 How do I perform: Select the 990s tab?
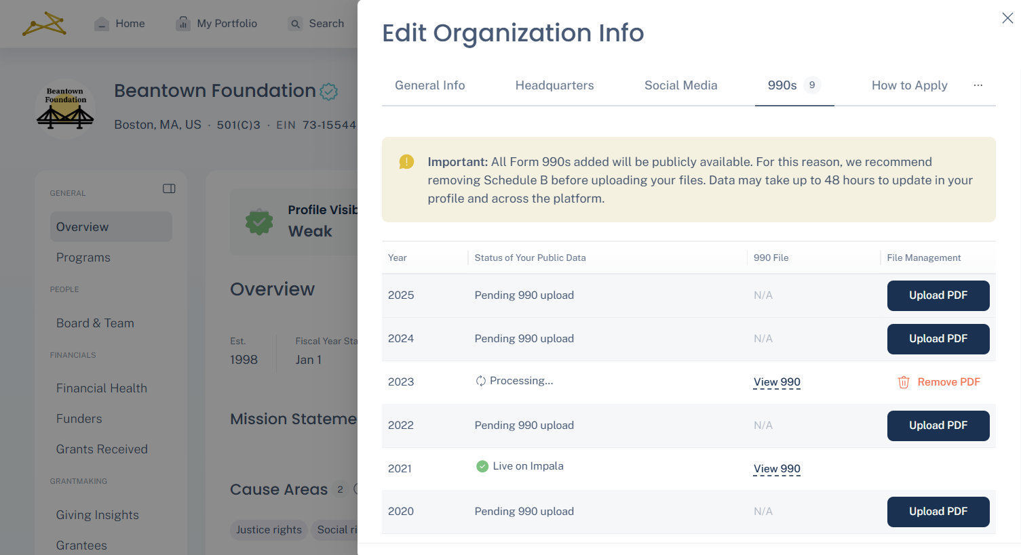tap(794, 85)
